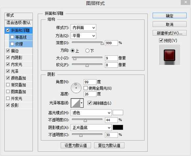Screen dimensions: 191x156
Task: Enable the 外发光 checkbox
Action: (x=8, y=98)
